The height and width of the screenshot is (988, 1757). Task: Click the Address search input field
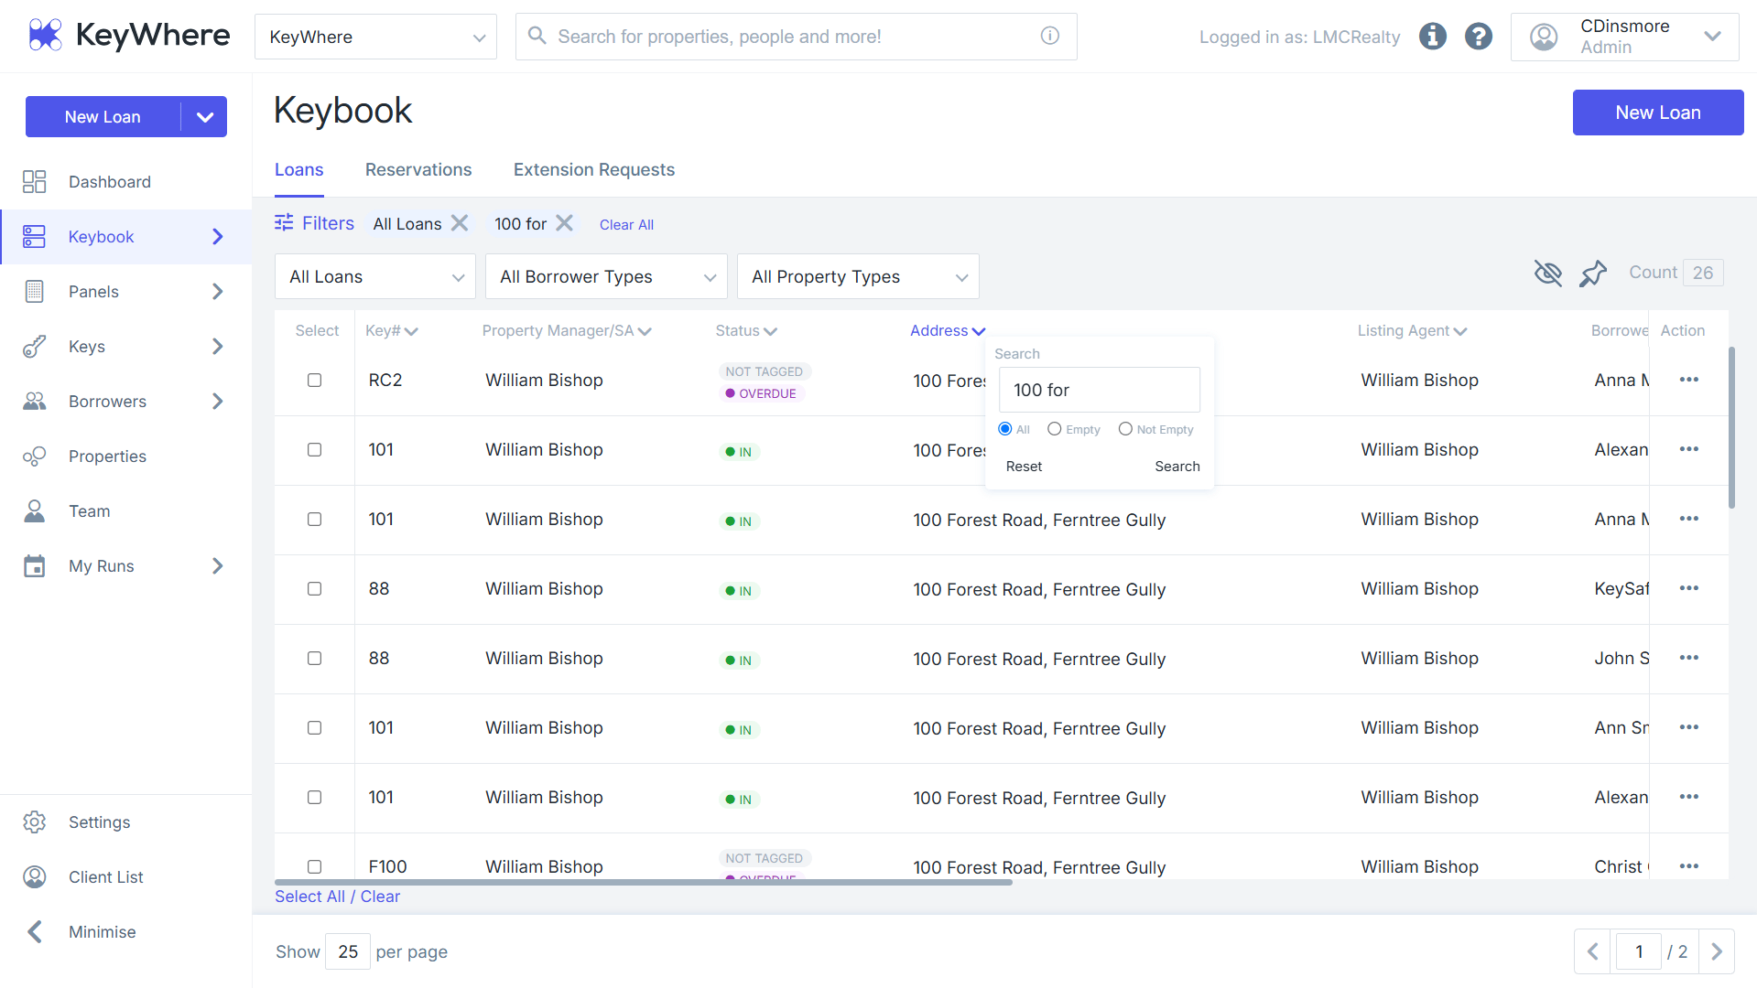(x=1099, y=390)
